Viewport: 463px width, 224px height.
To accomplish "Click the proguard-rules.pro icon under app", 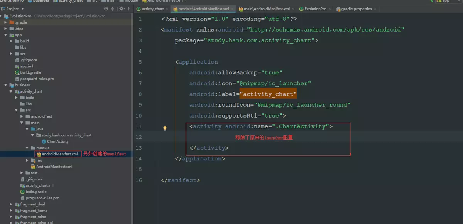I will pos(17,79).
